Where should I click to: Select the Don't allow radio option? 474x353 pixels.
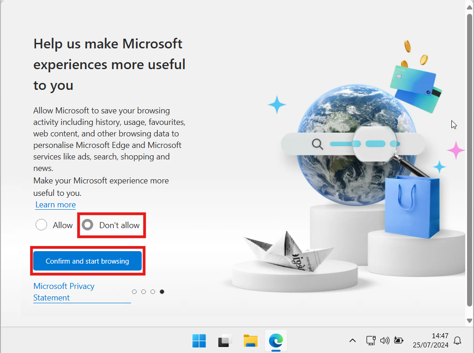[x=88, y=225]
